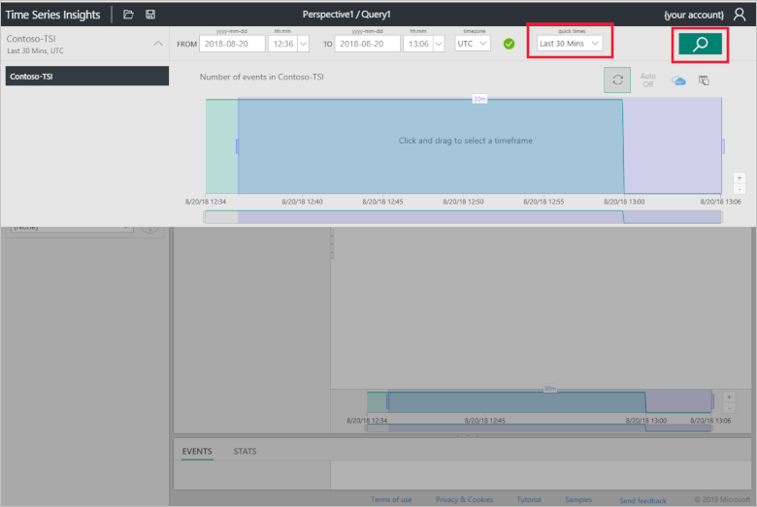Click the lower chart plus zoom button
757x507 pixels.
pos(729,397)
